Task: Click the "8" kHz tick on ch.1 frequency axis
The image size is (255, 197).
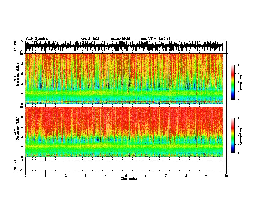Action: coord(23,64)
